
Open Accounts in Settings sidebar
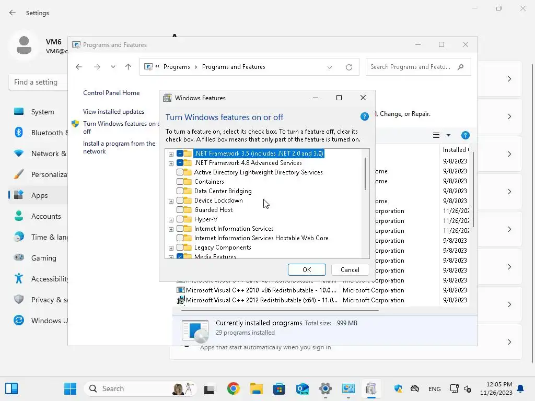pos(38,216)
